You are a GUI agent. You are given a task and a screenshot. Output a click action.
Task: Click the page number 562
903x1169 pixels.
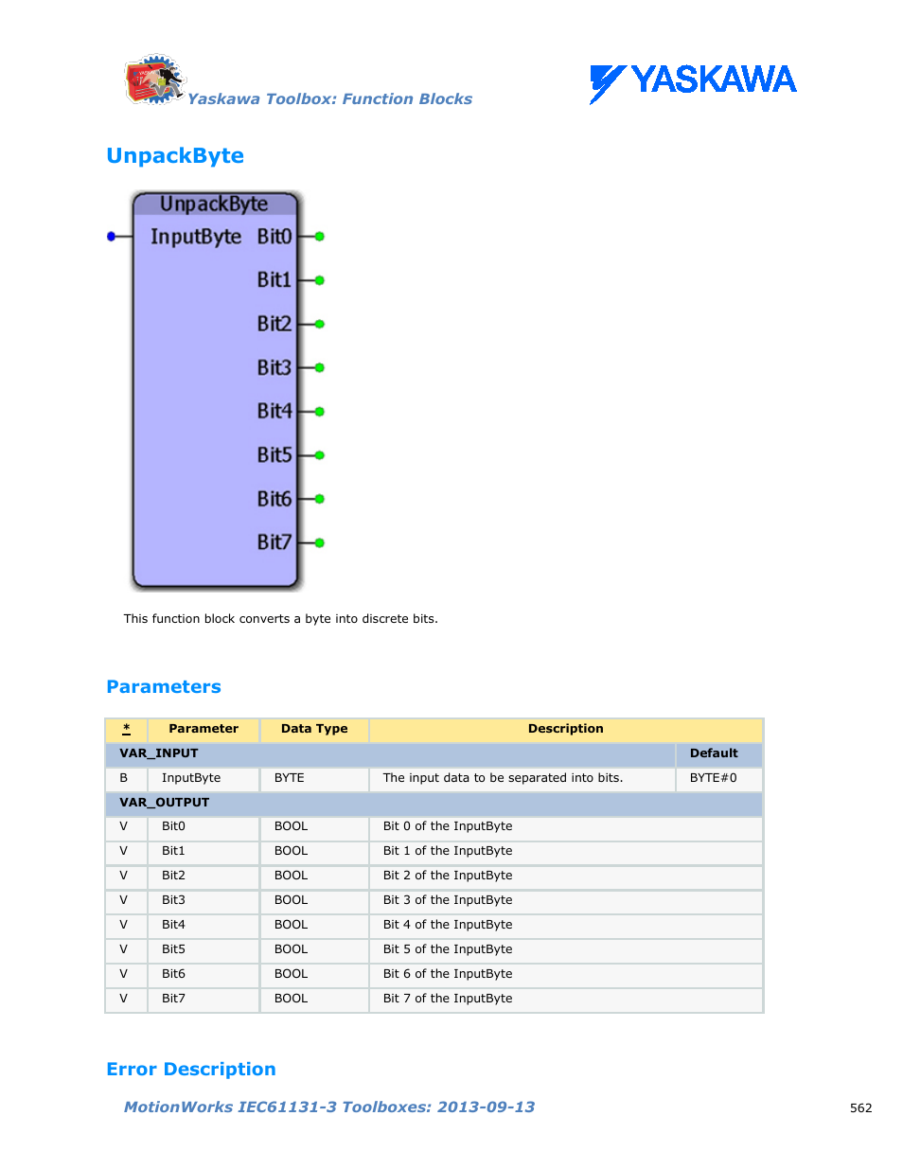coord(861,1108)
